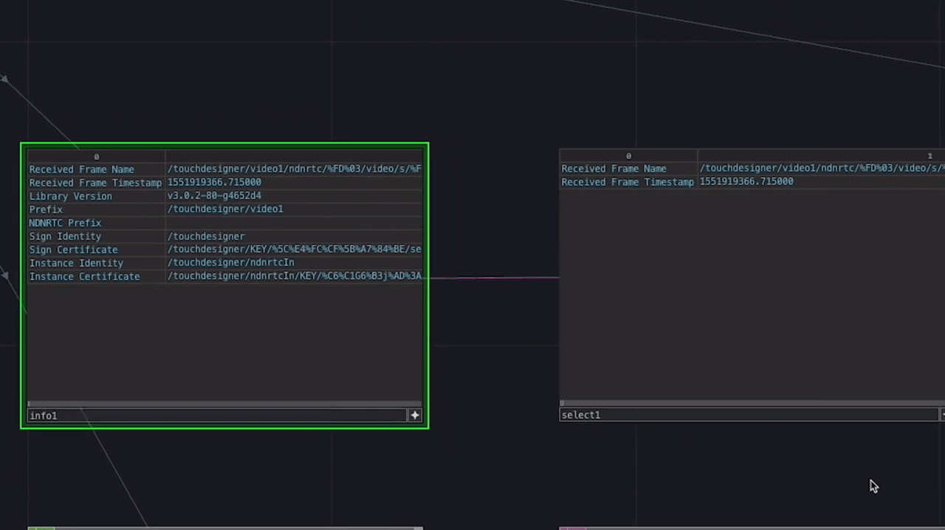Select 'Library Version' cell in info1 table

pos(71,196)
